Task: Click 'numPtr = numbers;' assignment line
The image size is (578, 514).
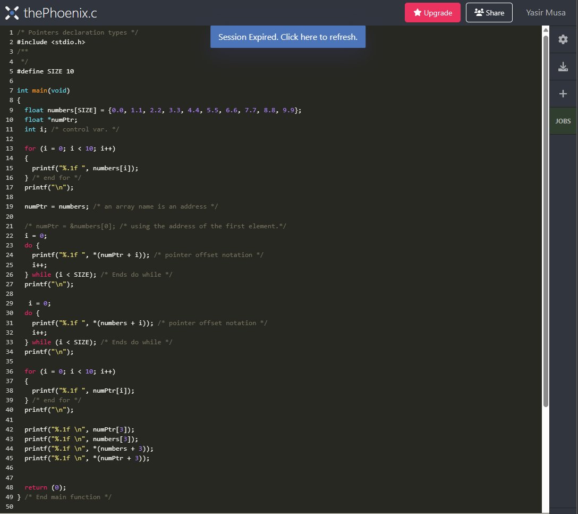Action: (57, 206)
